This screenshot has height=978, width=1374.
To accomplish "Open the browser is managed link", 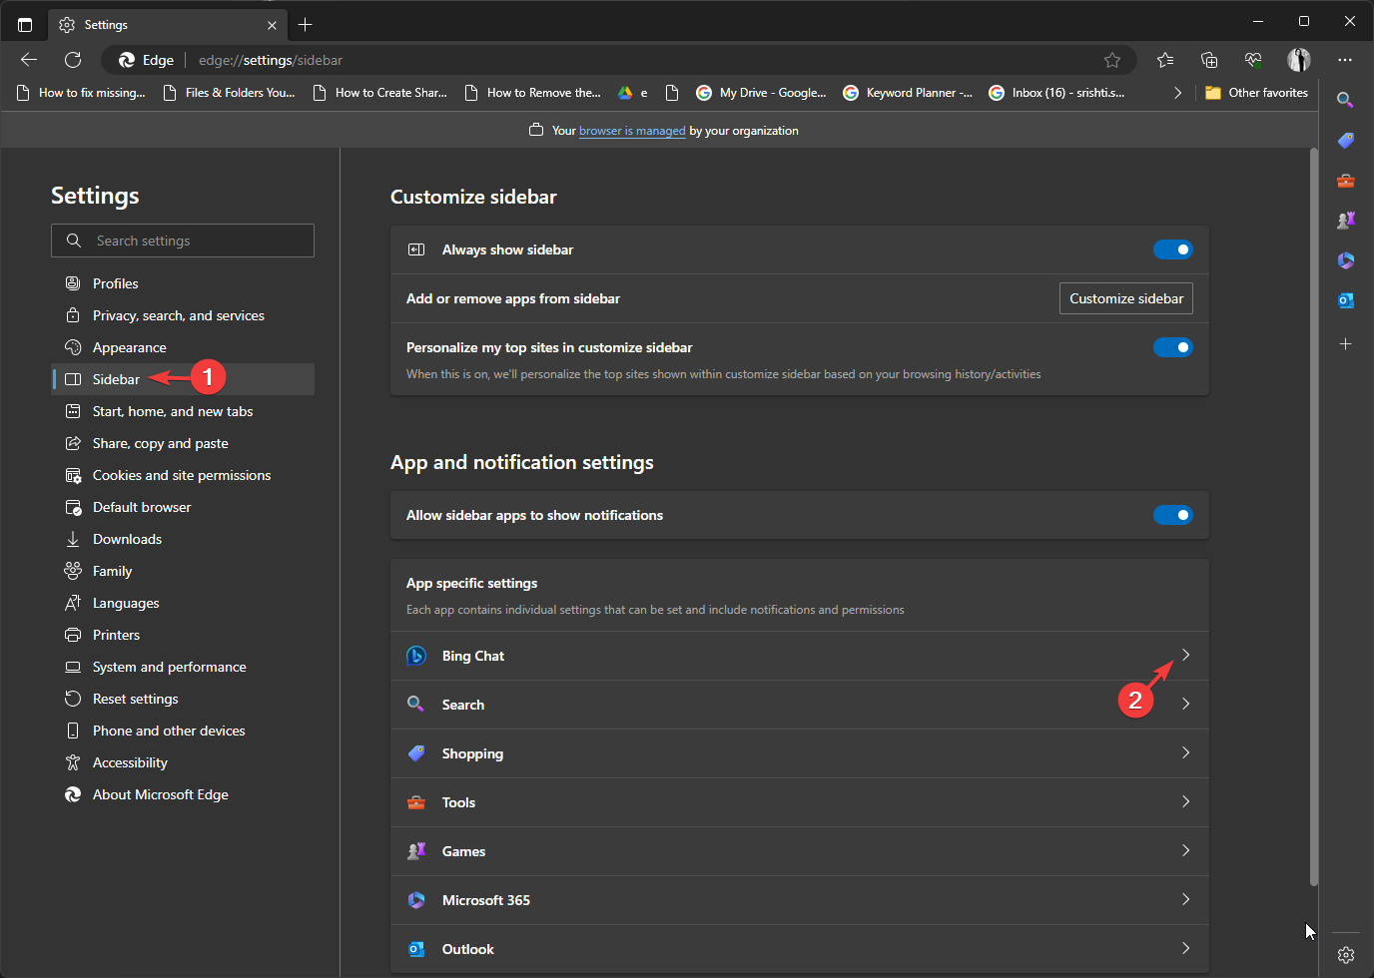I will point(632,130).
